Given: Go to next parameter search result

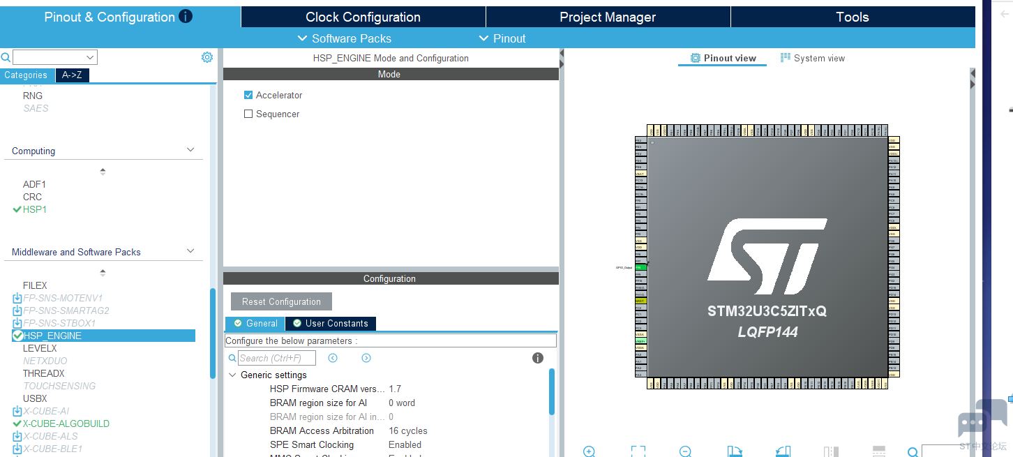Looking at the screenshot, I should (x=366, y=358).
